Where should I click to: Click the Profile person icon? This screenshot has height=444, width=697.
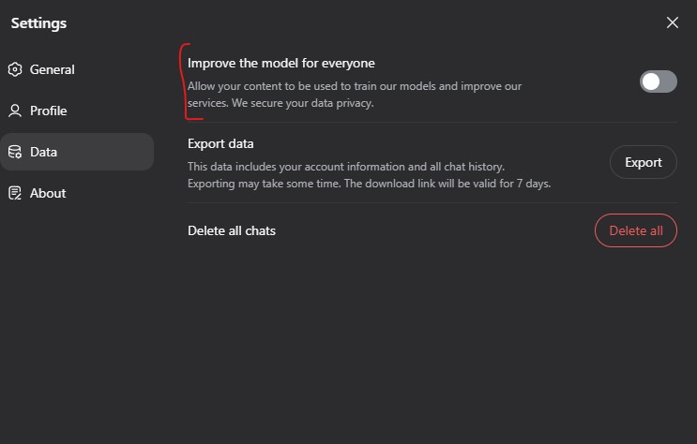tap(15, 111)
